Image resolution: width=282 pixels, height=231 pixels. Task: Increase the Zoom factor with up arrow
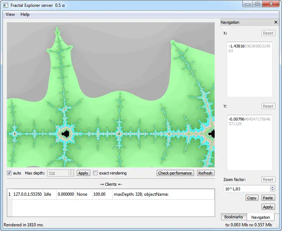point(273,187)
